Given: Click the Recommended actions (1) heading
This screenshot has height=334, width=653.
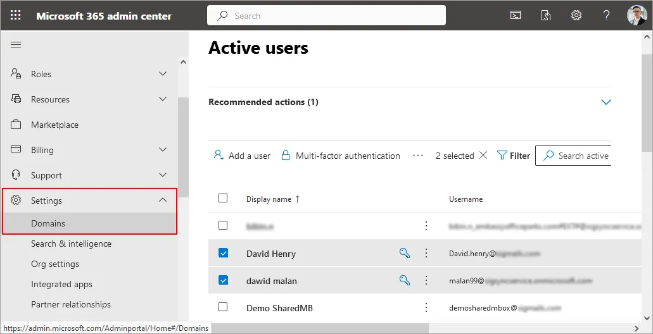Looking at the screenshot, I should 263,102.
